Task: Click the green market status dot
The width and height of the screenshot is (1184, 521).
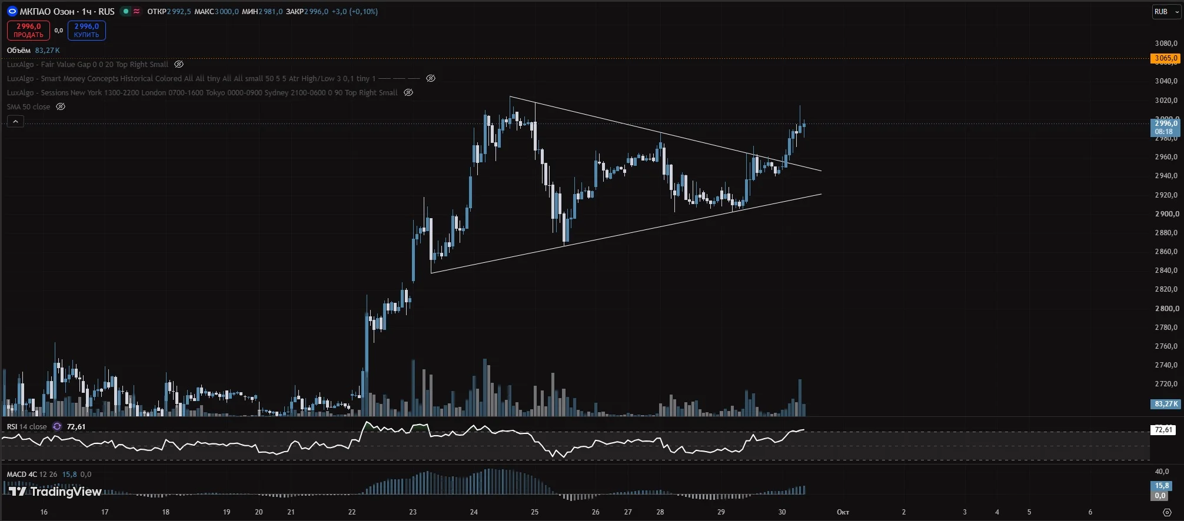Action: 126,11
